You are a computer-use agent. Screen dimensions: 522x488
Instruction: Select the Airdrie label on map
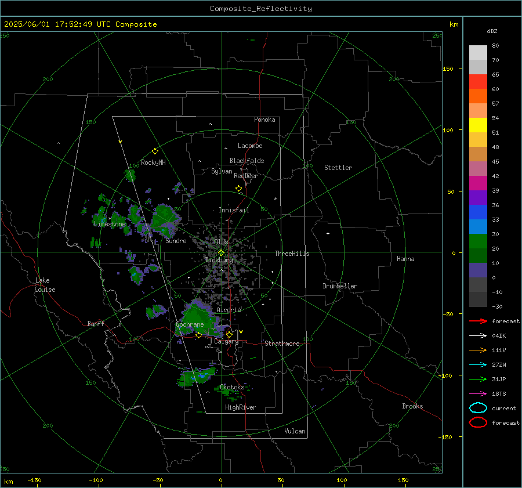(x=229, y=310)
